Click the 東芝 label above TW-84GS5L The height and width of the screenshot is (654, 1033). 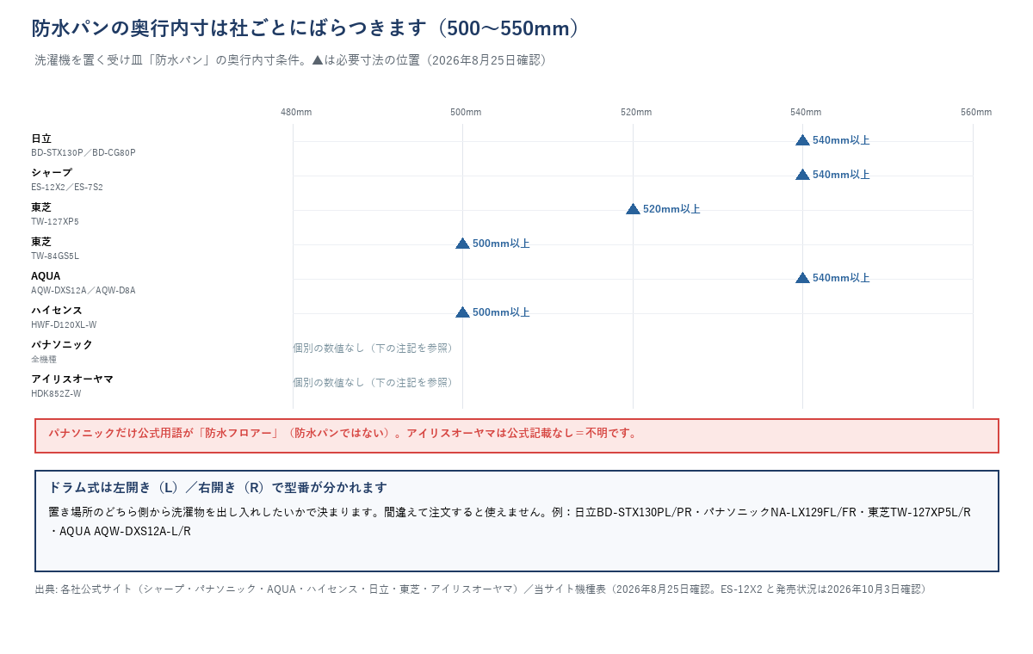[x=41, y=242]
